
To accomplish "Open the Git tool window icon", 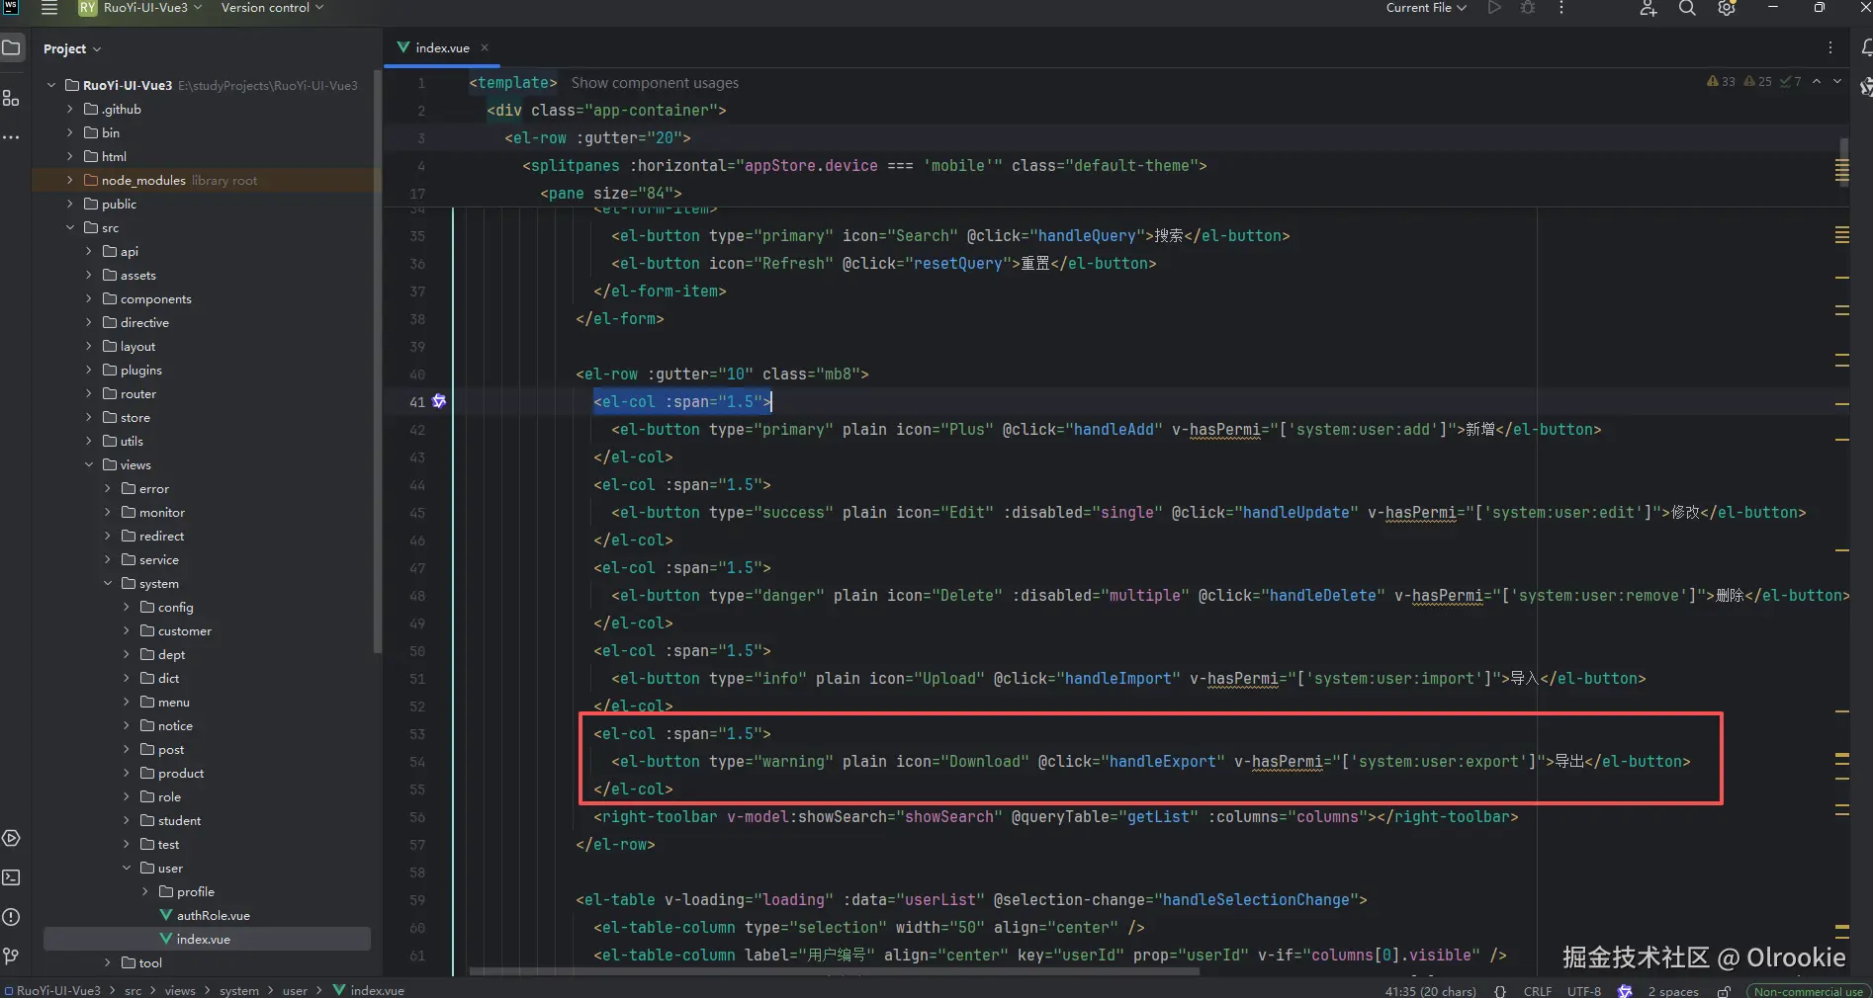I will [11, 956].
